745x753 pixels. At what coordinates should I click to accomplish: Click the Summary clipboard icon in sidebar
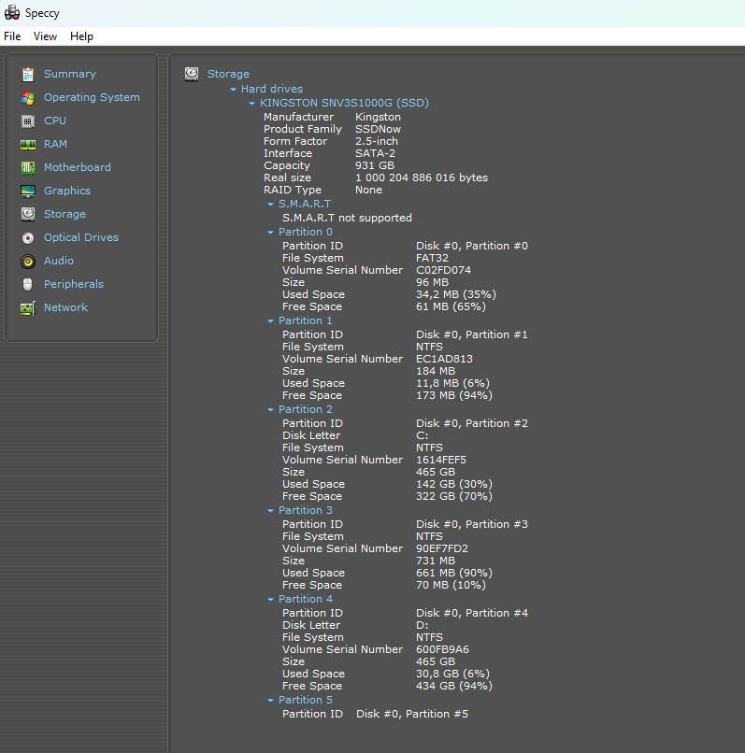pos(27,74)
